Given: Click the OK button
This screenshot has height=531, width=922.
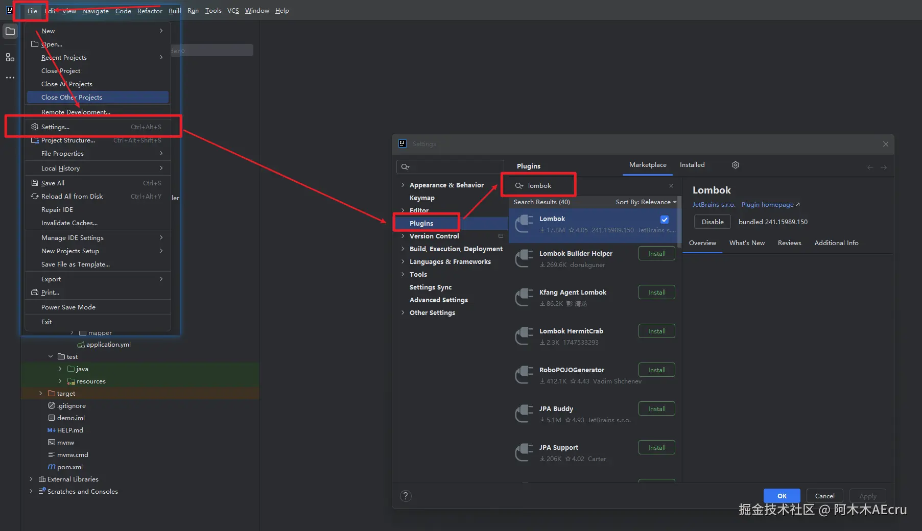Looking at the screenshot, I should [782, 496].
